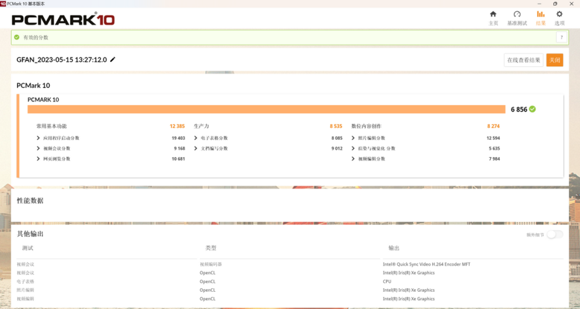Click the 在线查看结果 button
This screenshot has height=309, width=580.
[x=523, y=60]
